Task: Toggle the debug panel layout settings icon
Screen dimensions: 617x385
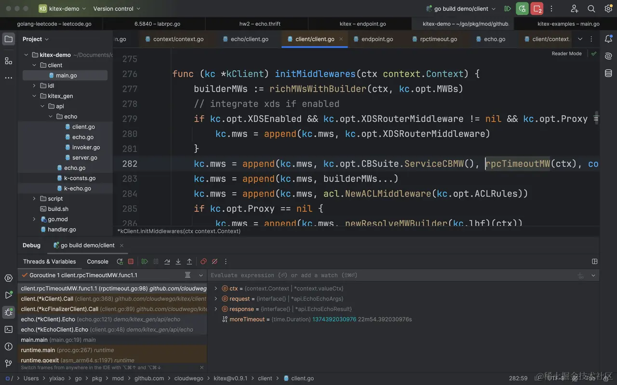Action: (594, 261)
